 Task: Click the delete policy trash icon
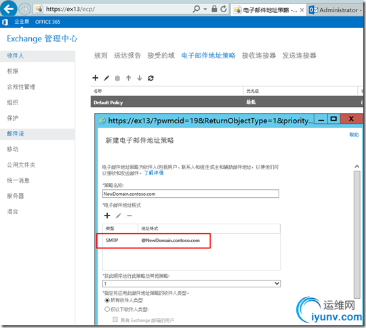click(117, 78)
